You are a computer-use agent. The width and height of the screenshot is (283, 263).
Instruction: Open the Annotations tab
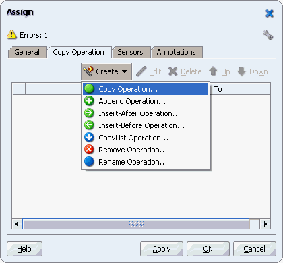coord(177,52)
